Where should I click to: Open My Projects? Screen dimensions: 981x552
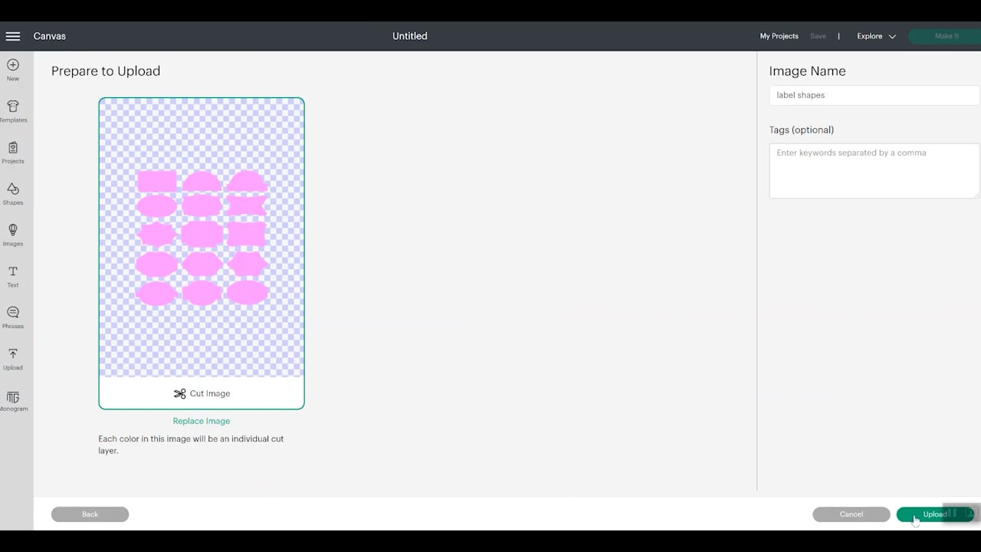[x=779, y=36]
